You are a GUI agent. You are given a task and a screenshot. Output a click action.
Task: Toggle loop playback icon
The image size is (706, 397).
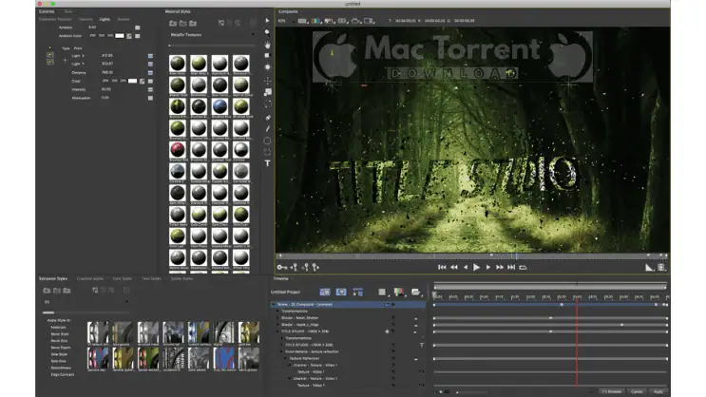523,268
